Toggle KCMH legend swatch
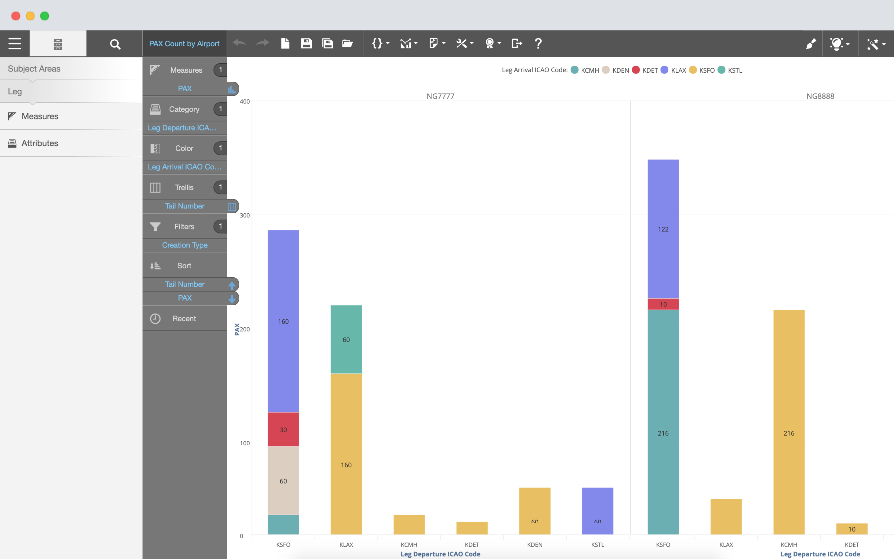 tap(575, 70)
